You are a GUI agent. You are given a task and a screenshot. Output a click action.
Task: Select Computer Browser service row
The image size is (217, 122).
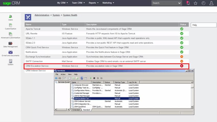tap(105, 85)
